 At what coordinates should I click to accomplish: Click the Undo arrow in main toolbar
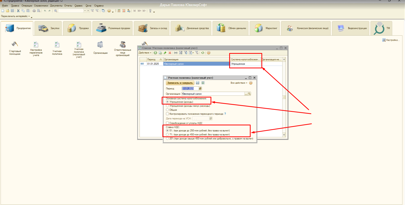pyautogui.click(x=45, y=11)
